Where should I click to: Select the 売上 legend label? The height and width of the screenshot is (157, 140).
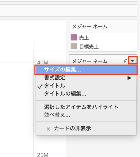tap(84, 38)
